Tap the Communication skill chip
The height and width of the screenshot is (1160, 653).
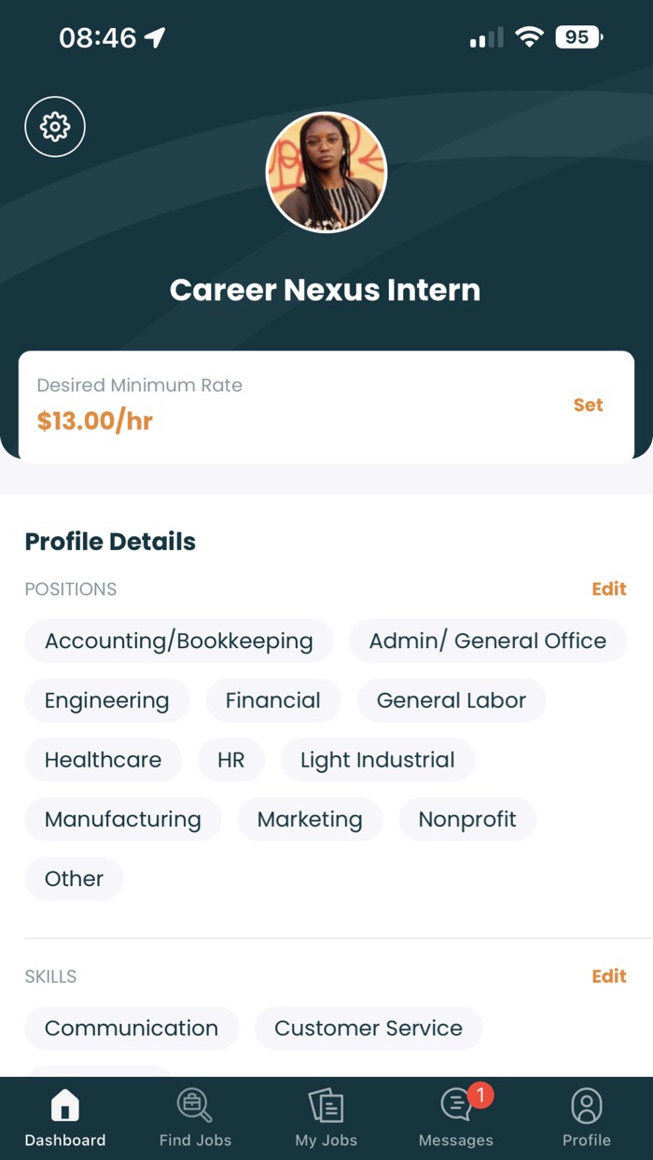pyautogui.click(x=131, y=1028)
